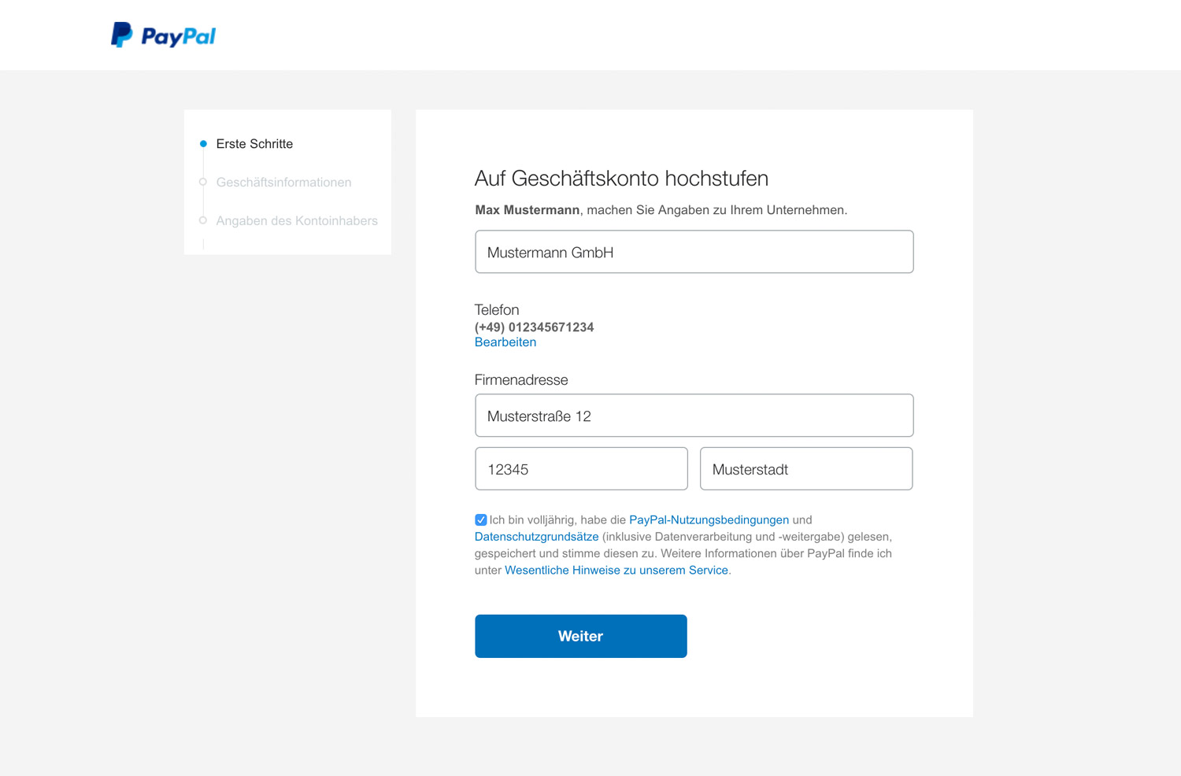Open the Geschäftsinformationen step
The image size is (1181, 776).
coord(283,183)
